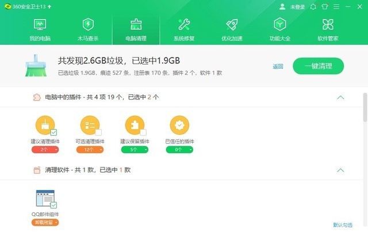Open the 木马查杀 shield icon
The height and width of the screenshot is (232, 368).
(x=88, y=24)
